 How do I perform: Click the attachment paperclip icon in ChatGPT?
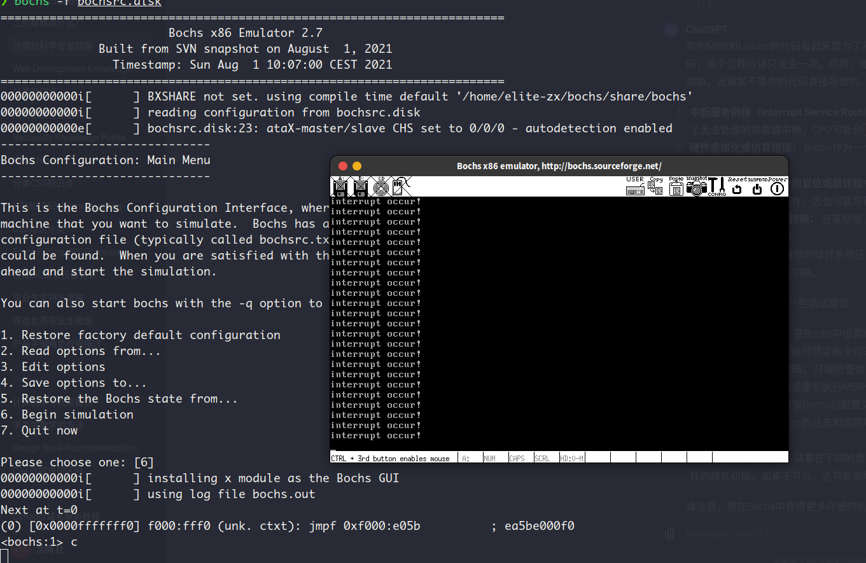click(x=669, y=534)
